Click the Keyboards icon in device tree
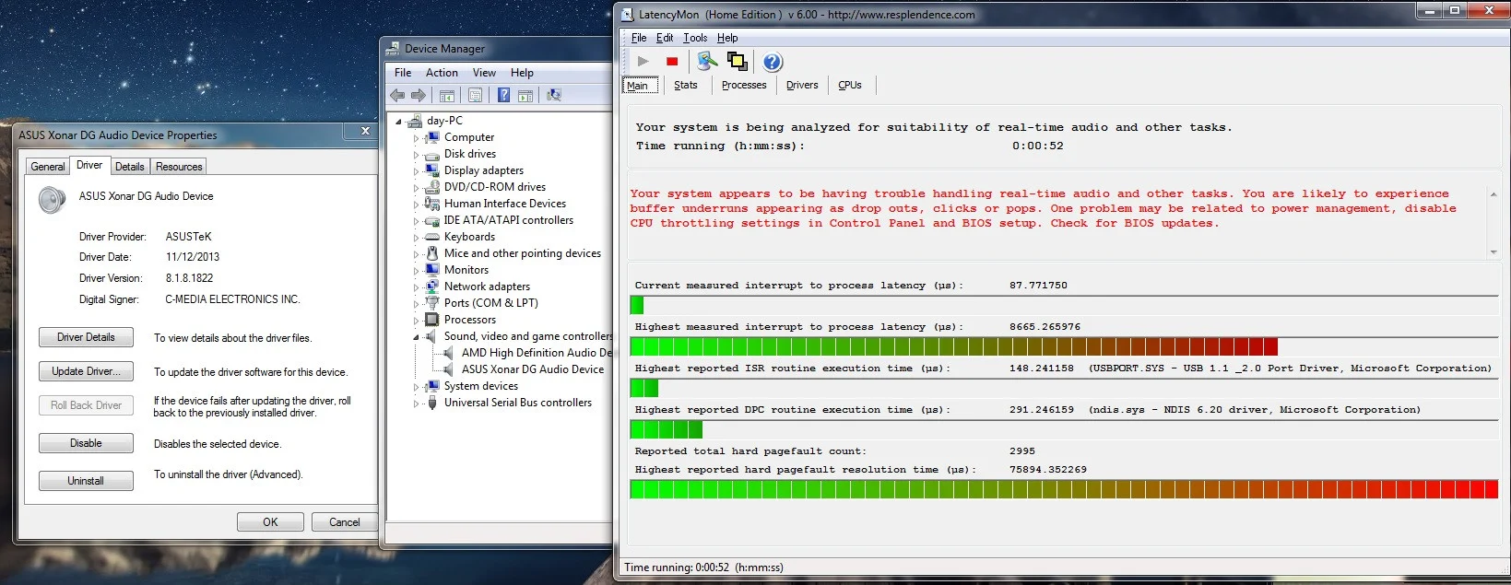1511x585 pixels. click(x=431, y=237)
